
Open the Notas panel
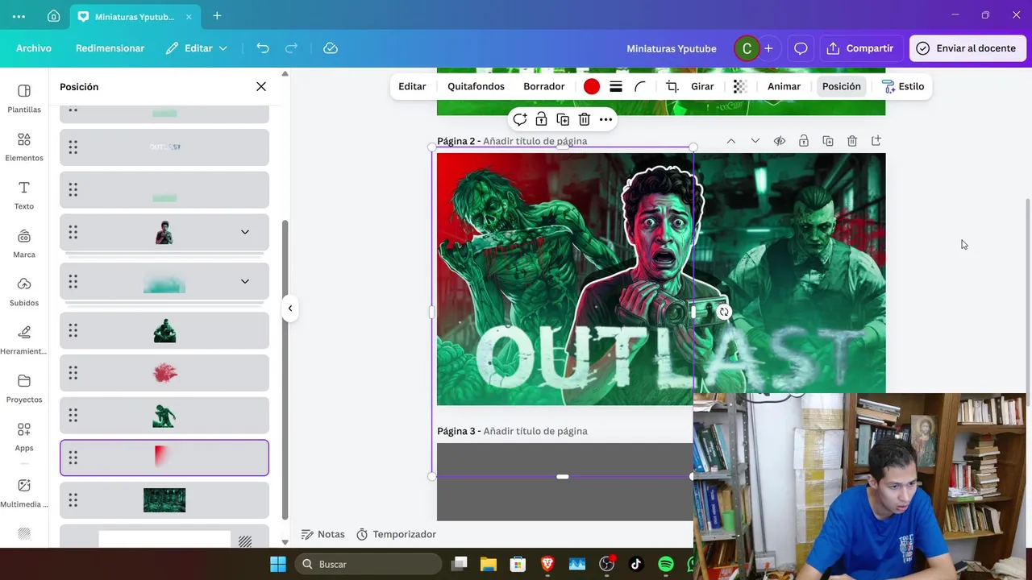click(x=322, y=534)
